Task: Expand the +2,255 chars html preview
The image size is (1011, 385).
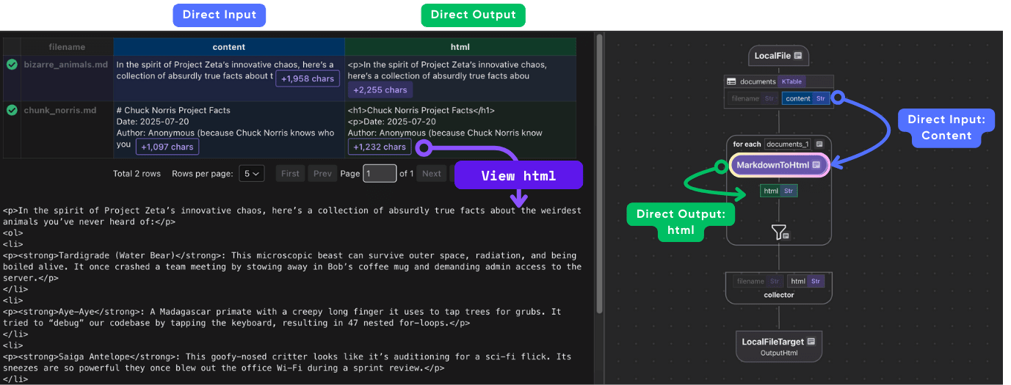Action: pos(380,89)
